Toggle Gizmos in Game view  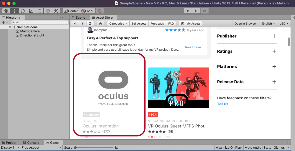279,148
